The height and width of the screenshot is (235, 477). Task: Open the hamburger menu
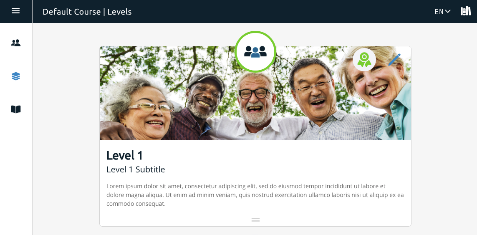tap(16, 11)
